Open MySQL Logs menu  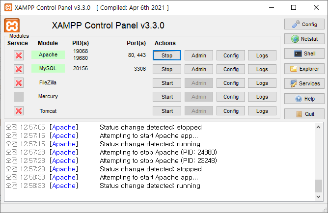coord(262,69)
